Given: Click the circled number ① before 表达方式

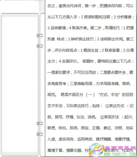Looking at the screenshot, I should click(107, 106).
